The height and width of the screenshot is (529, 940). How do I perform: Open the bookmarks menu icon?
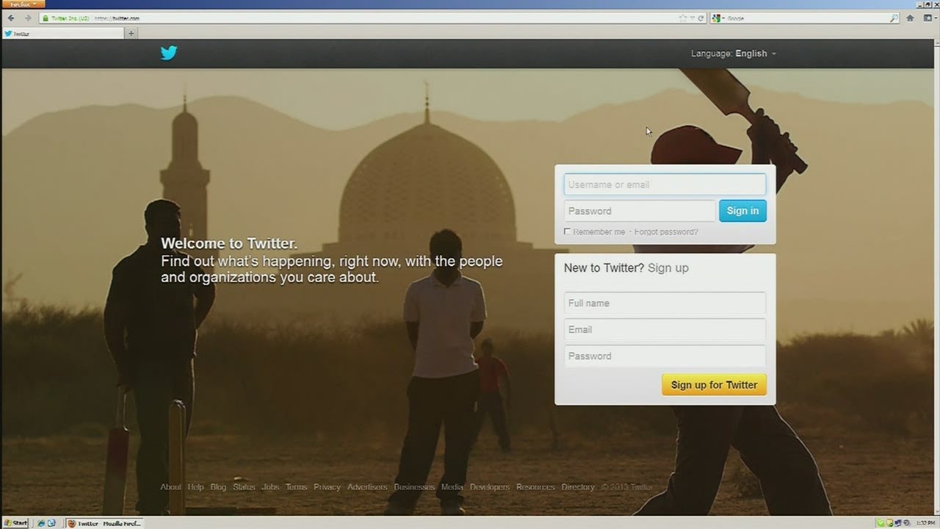click(928, 18)
